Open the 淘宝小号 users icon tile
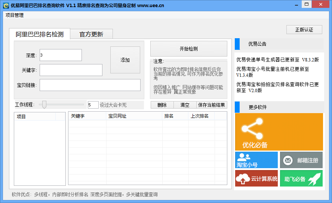This screenshot has height=203, width=332. (256, 160)
